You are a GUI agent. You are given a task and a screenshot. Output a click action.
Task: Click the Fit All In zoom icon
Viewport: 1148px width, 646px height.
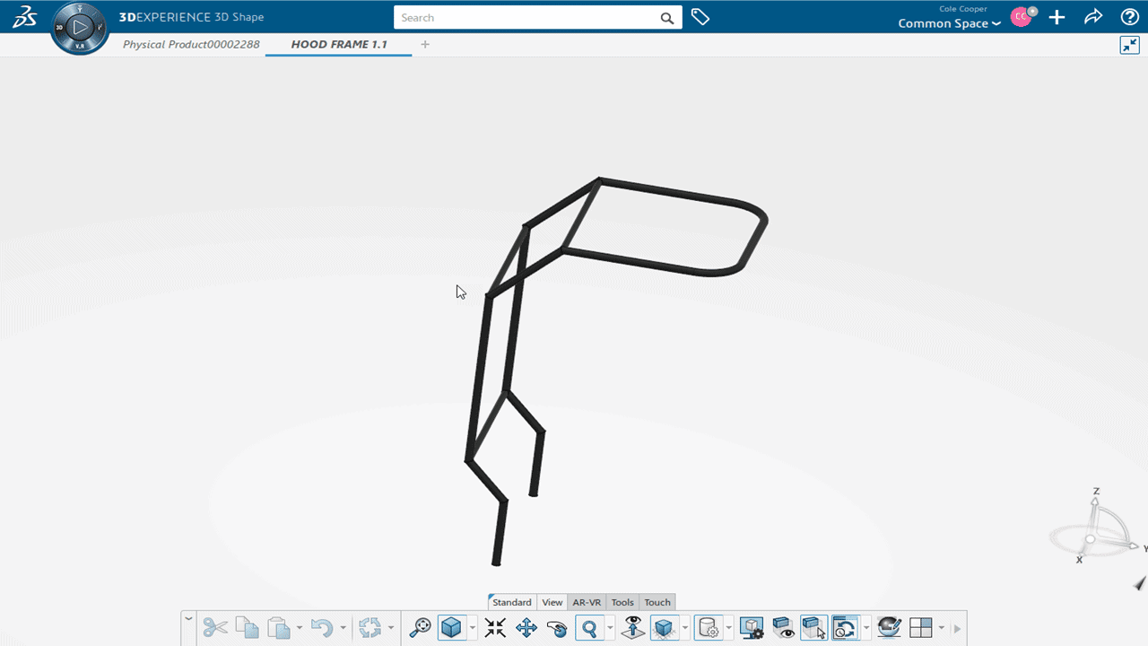point(495,627)
